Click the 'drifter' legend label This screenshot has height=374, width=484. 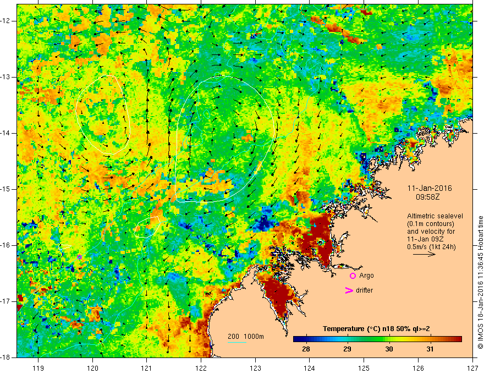click(x=364, y=290)
